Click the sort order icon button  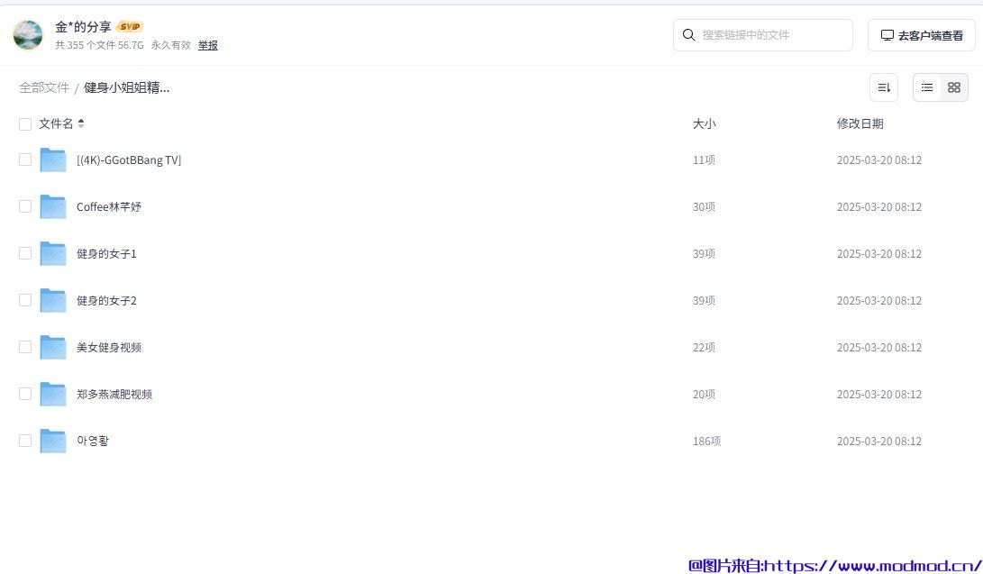(883, 87)
